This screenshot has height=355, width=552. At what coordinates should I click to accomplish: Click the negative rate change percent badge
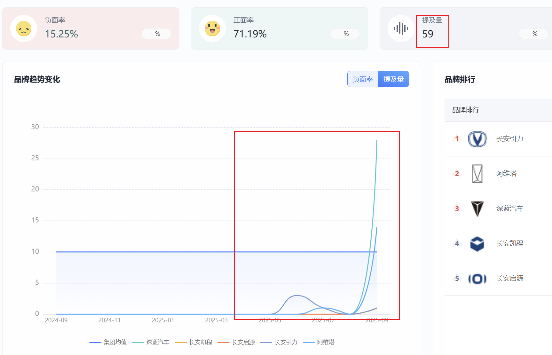point(156,34)
